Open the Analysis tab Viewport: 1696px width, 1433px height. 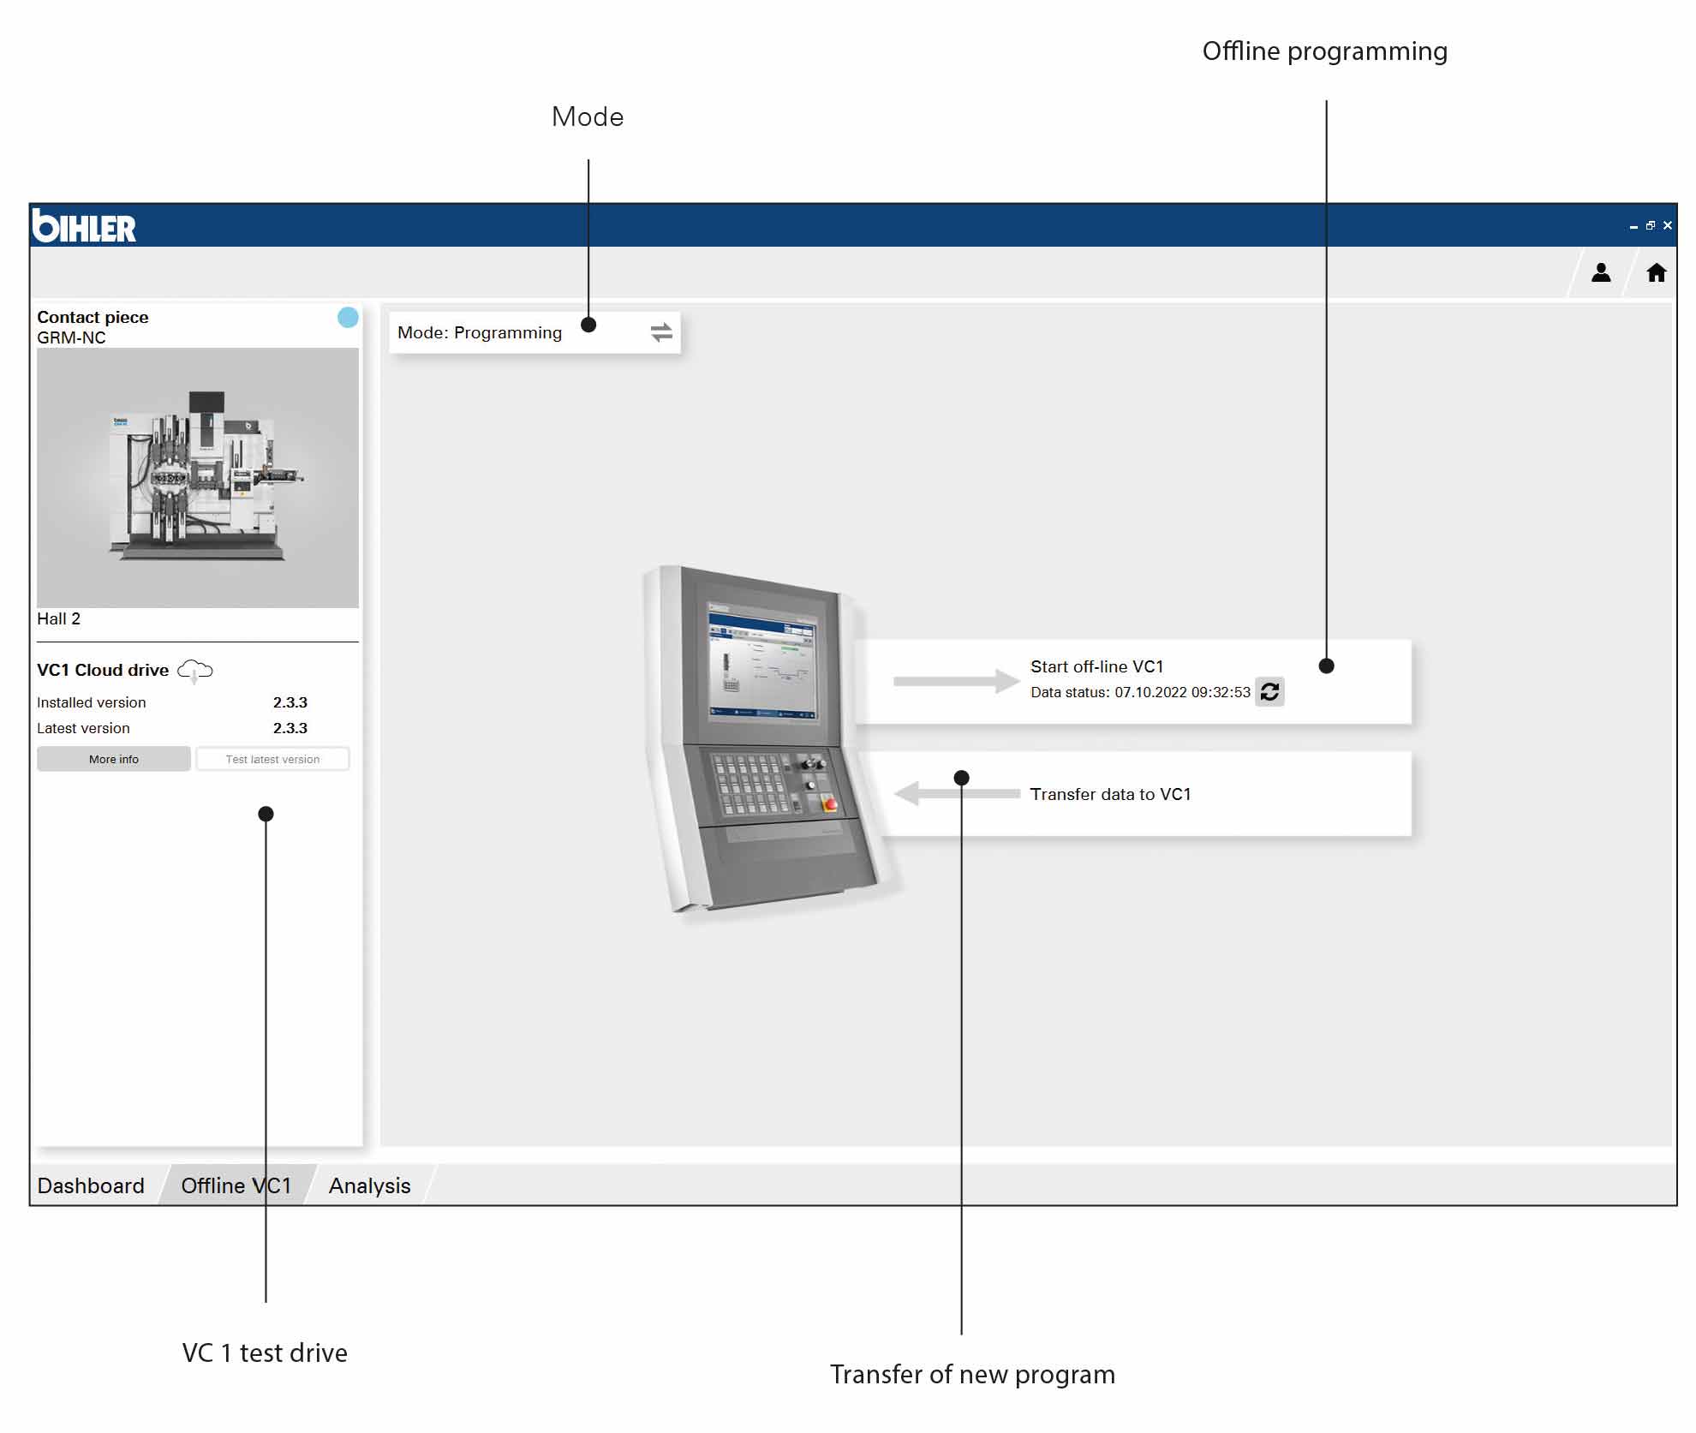point(370,1185)
